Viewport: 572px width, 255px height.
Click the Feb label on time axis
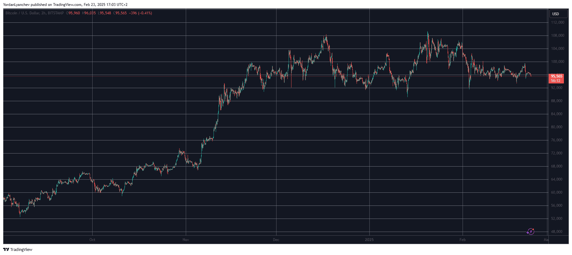click(x=463, y=240)
